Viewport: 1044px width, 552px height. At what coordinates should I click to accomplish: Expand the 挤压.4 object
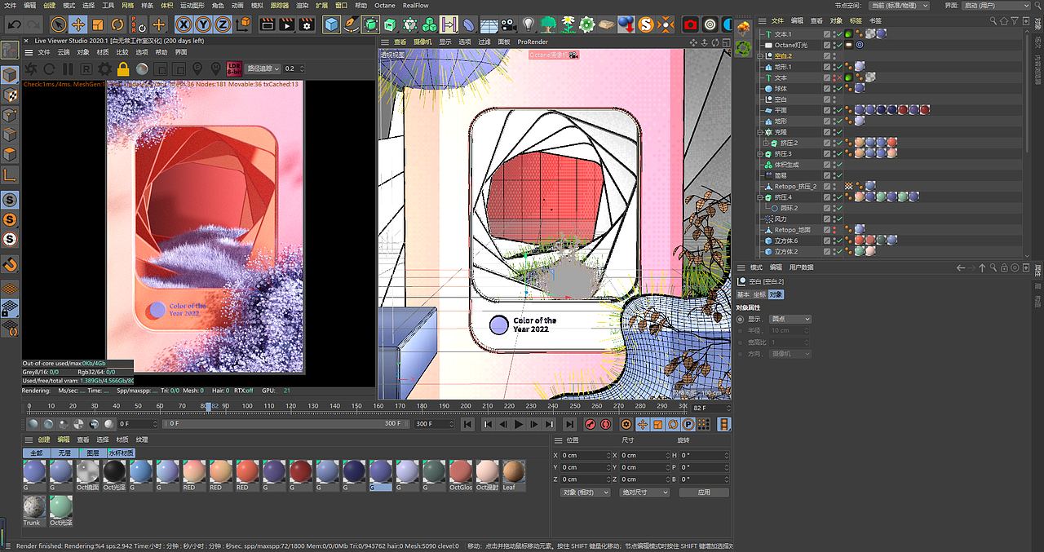(x=760, y=197)
